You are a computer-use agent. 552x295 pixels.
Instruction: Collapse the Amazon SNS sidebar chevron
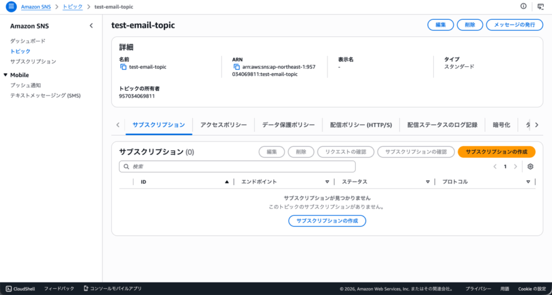tap(91, 26)
